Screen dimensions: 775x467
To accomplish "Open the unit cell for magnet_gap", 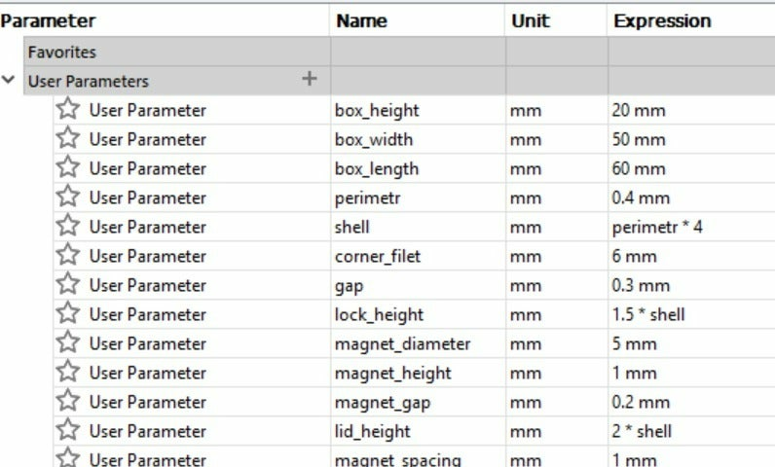I will [x=526, y=402].
